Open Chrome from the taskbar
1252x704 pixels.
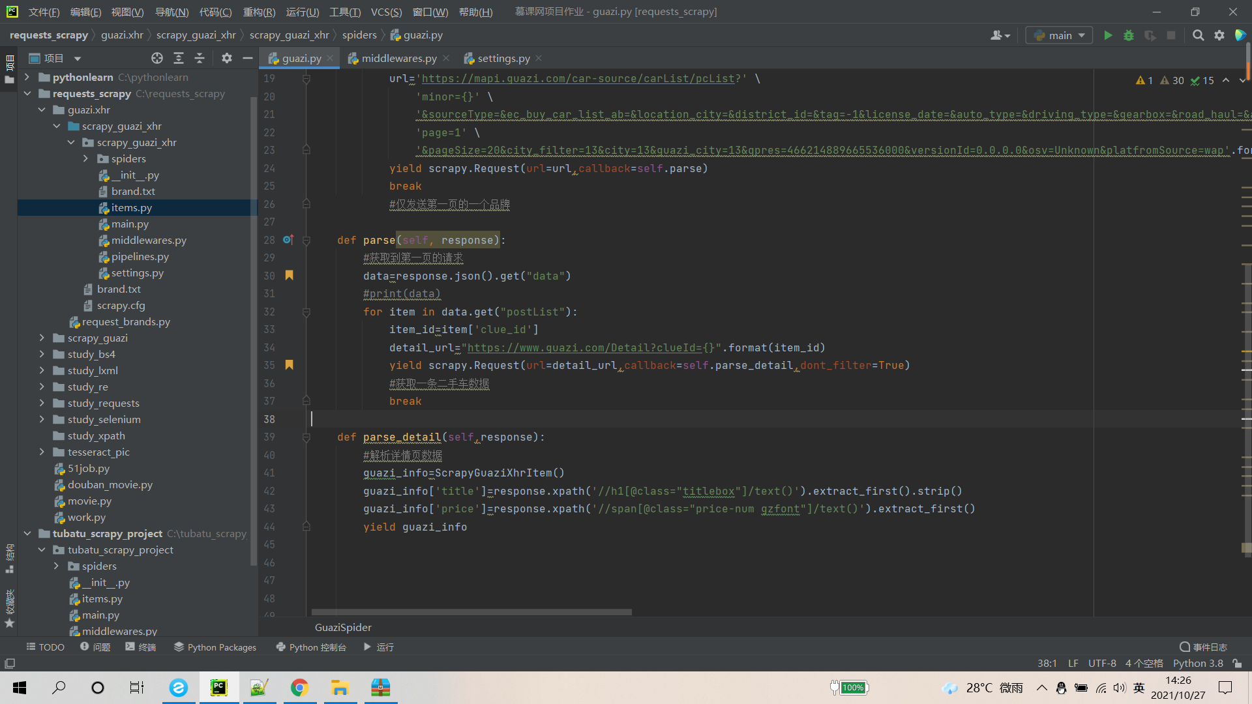pos(299,688)
